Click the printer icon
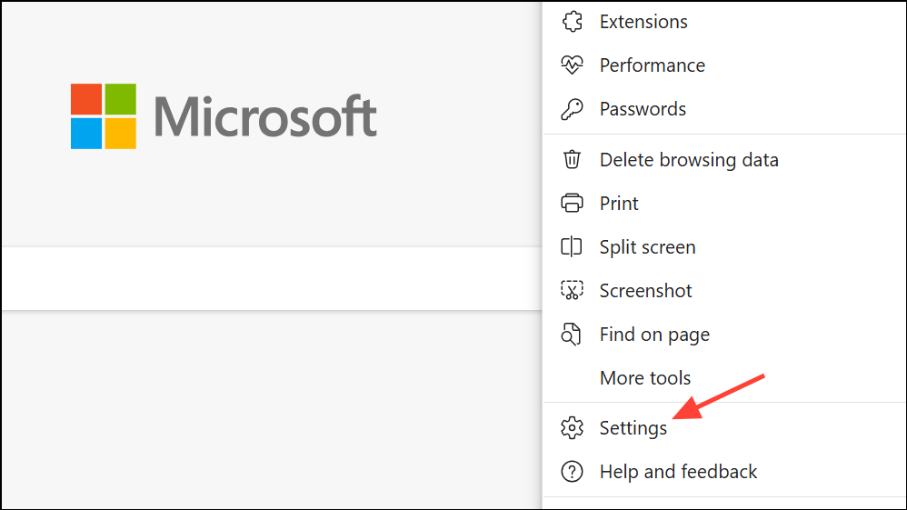Screen dimensions: 907x510 tap(572, 204)
